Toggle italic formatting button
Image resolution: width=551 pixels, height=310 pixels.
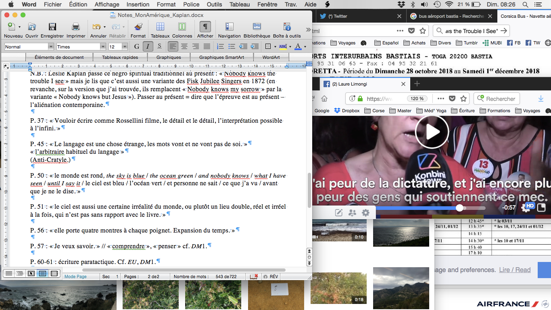tap(148, 46)
